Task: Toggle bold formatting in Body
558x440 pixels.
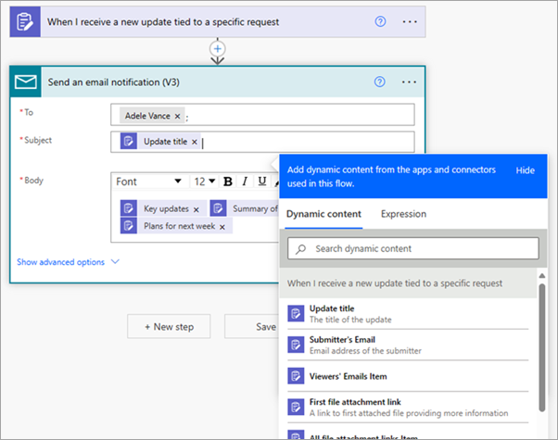Action: (228, 182)
